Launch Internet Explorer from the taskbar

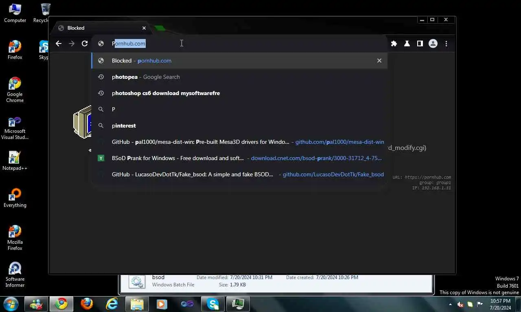pyautogui.click(x=112, y=304)
